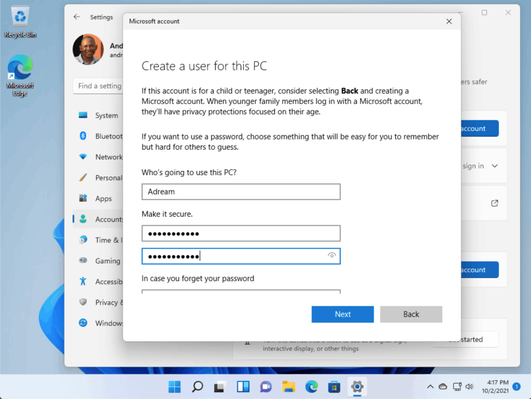The image size is (531, 399).
Task: Open Gaming settings in sidebar
Action: (x=98, y=261)
